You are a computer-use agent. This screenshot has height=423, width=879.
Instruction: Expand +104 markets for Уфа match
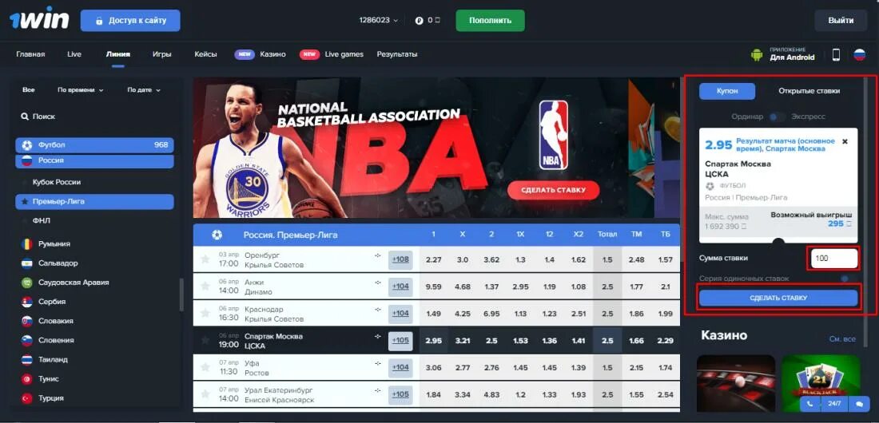[x=400, y=367]
